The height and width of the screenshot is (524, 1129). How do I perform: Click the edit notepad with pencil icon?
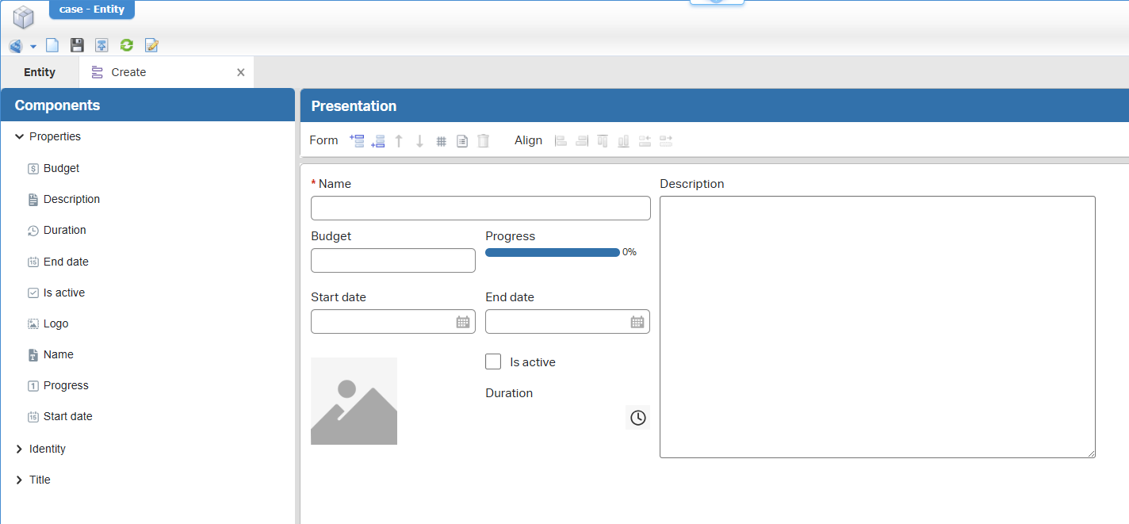(x=151, y=45)
